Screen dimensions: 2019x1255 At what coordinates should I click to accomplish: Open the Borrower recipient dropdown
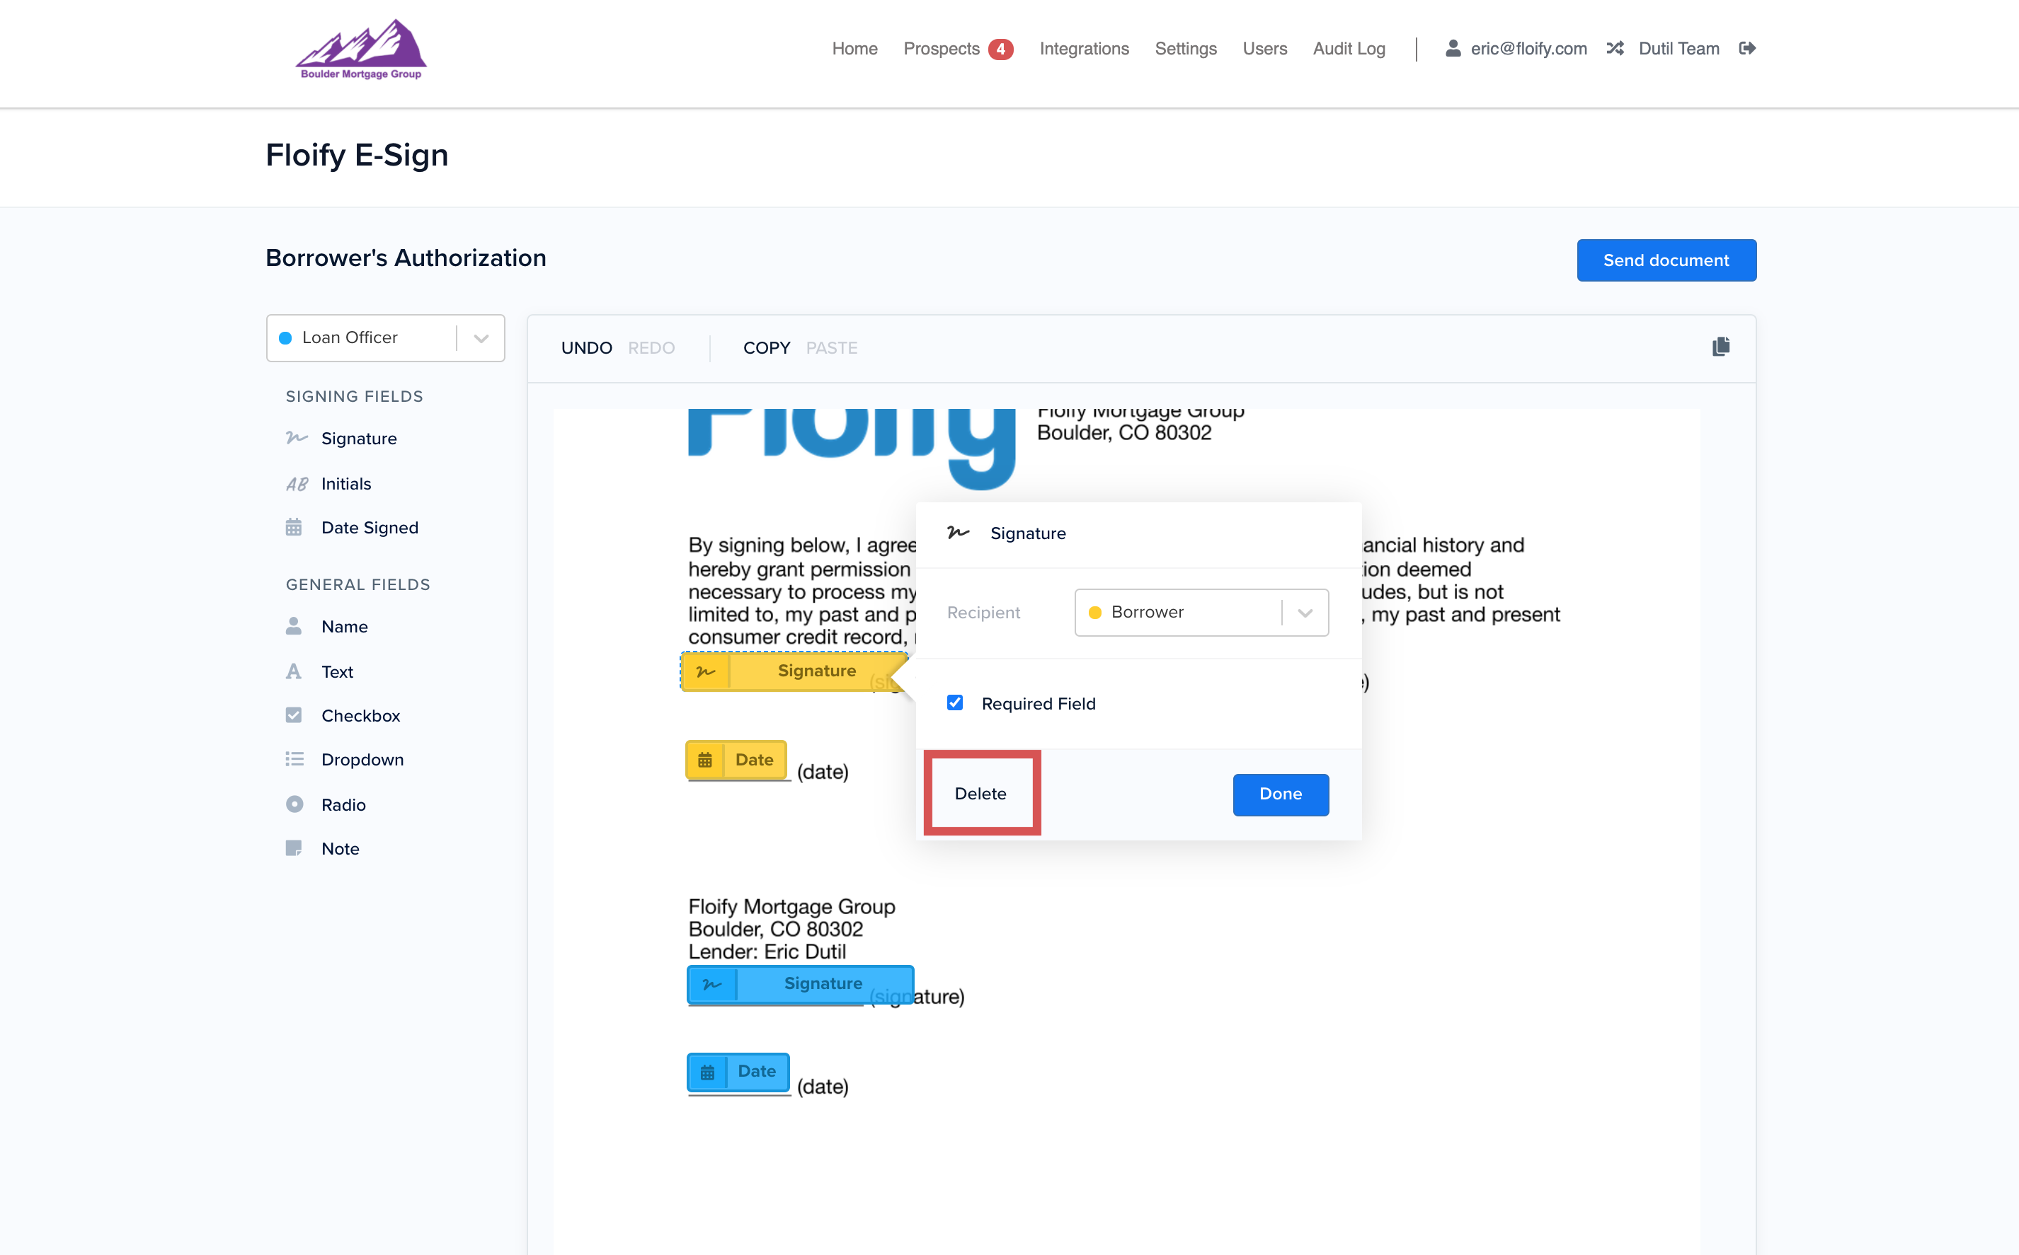pyautogui.click(x=1305, y=613)
